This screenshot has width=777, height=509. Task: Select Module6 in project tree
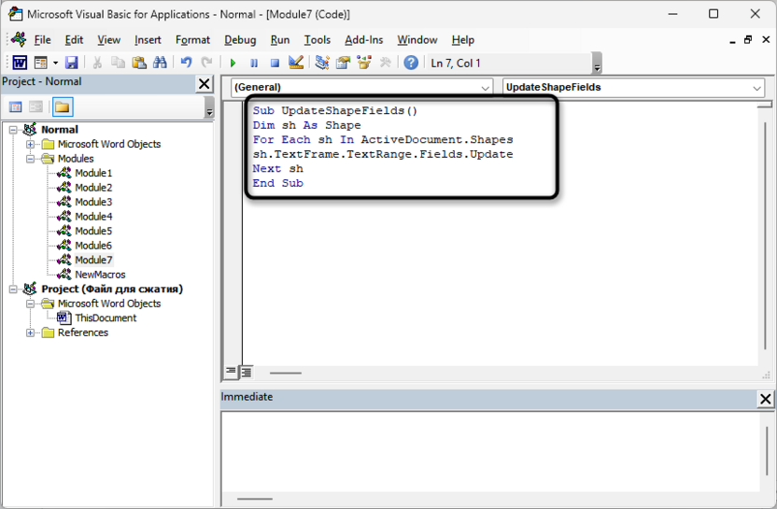click(x=93, y=246)
